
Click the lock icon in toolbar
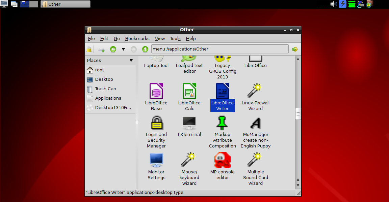(89, 49)
